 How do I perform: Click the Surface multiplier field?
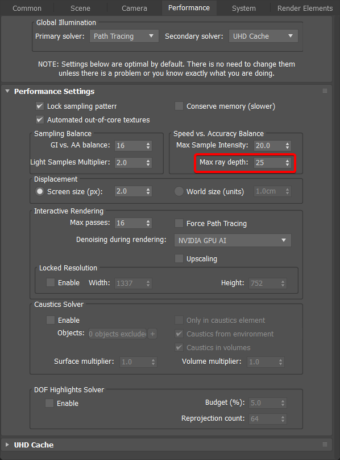point(135,362)
